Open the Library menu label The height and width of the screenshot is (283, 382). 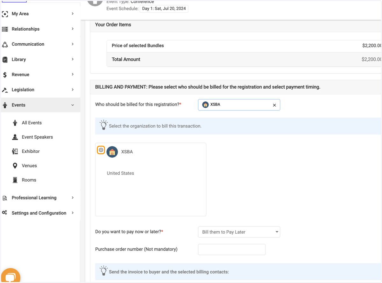click(x=19, y=60)
